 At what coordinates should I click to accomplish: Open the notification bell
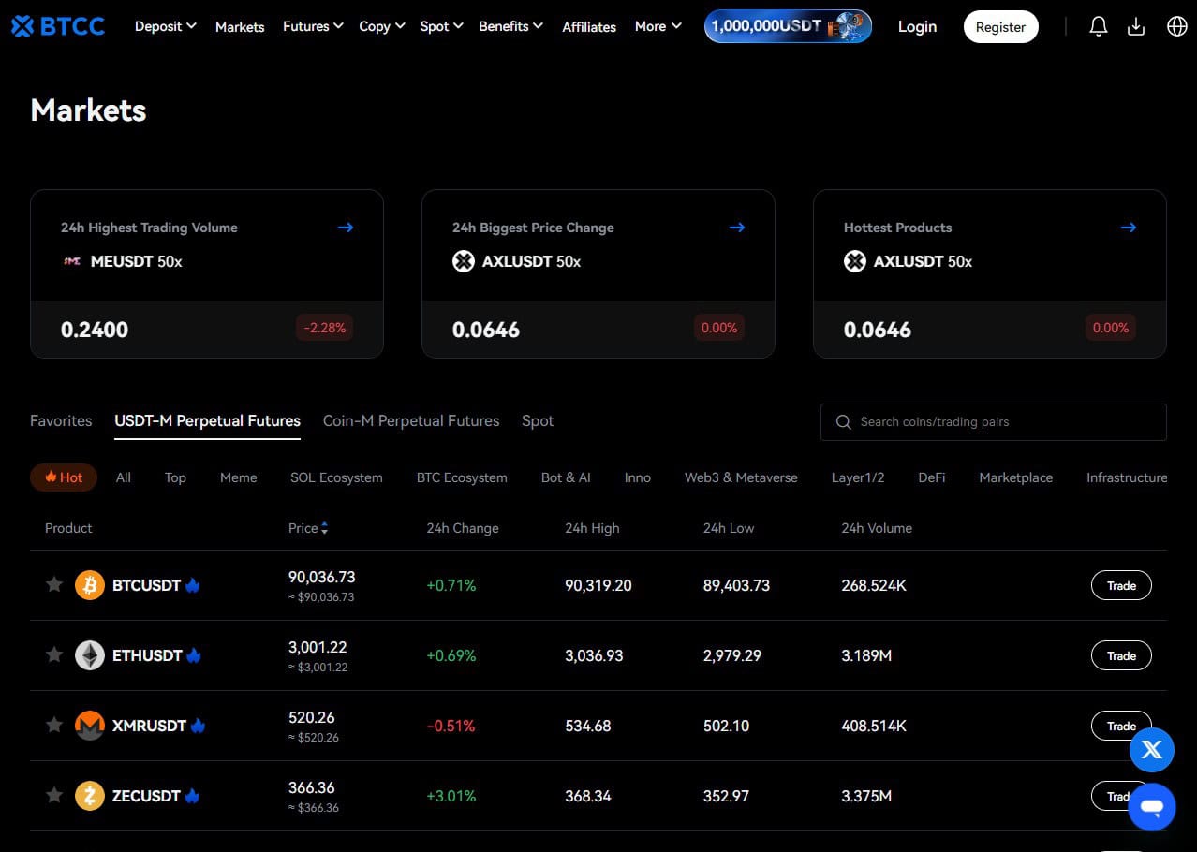(1098, 25)
